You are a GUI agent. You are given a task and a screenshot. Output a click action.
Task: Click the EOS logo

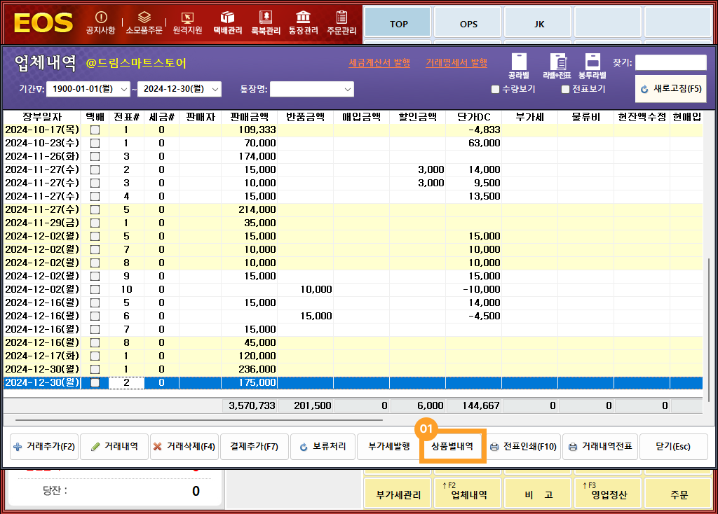point(43,23)
